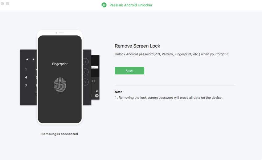Click the Fingerprint label on the phone
This screenshot has height=160, width=262.
(x=60, y=64)
